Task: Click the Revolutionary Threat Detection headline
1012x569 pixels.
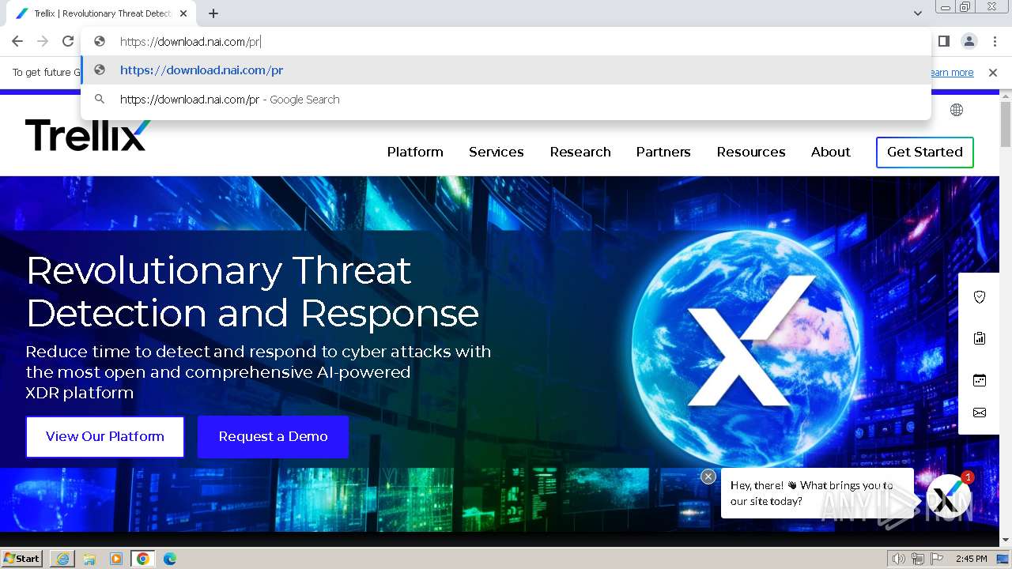Action: pos(252,292)
